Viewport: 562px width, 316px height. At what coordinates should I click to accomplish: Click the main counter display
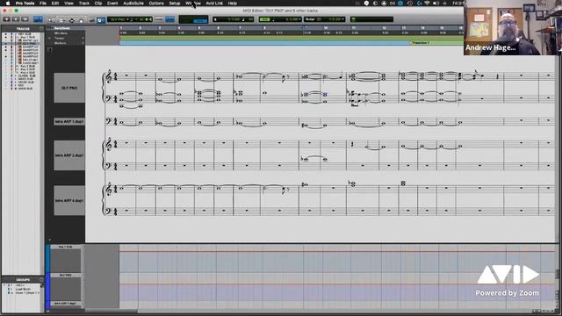point(193,19)
